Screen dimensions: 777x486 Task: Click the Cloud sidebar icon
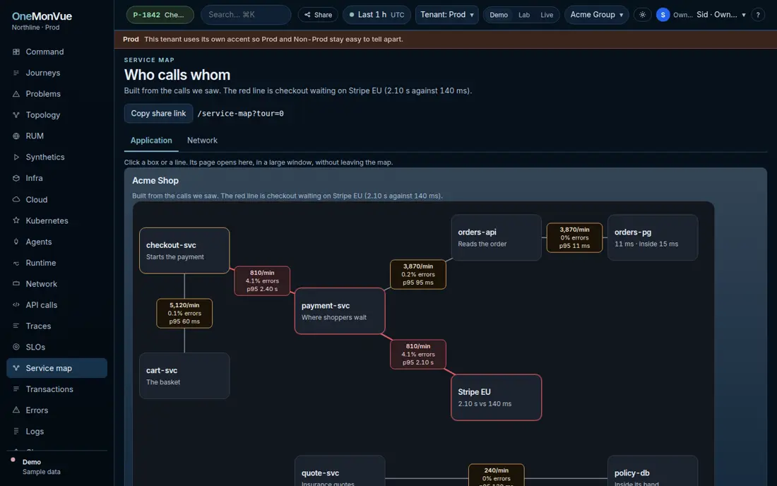pos(16,199)
